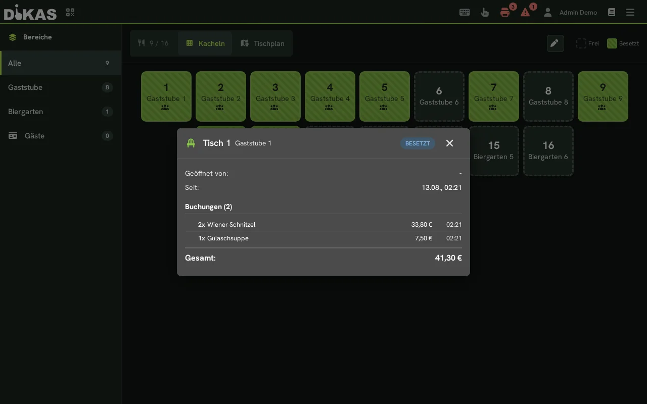The height and width of the screenshot is (404, 647).
Task: Open free table tile 8 Gaststube 8
Action: coord(548,96)
